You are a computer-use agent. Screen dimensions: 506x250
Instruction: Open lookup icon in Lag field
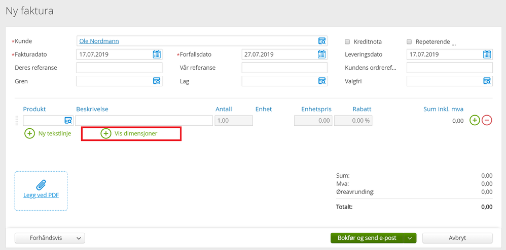[322, 81]
